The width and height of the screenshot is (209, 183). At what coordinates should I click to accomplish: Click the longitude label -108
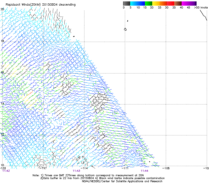[x=166, y=168]
